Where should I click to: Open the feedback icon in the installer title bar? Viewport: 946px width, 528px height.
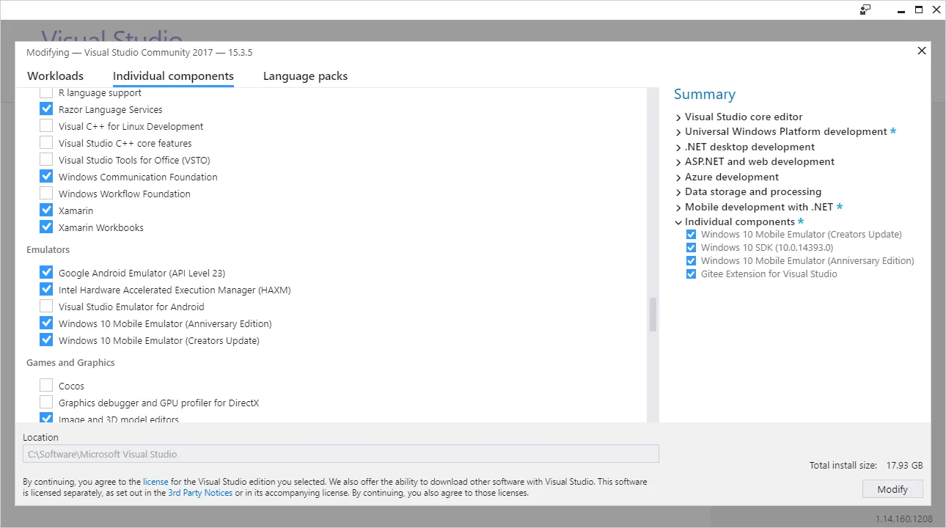point(865,10)
